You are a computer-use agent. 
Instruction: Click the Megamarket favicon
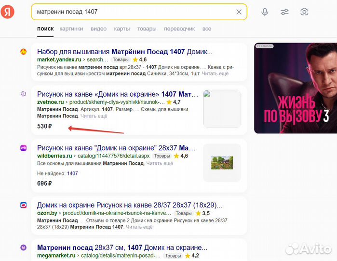(24, 247)
